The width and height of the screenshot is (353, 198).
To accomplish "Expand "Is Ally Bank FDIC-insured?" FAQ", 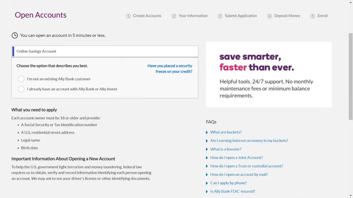I will (x=233, y=191).
